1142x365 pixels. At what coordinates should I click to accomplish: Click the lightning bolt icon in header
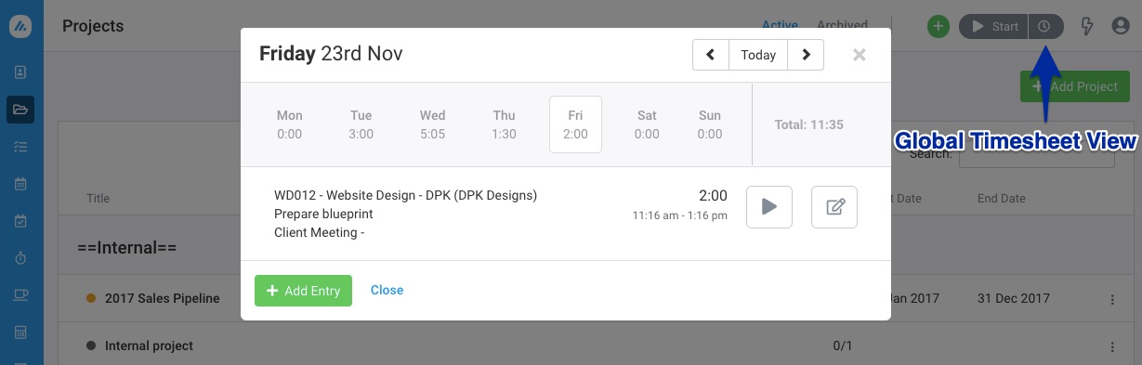click(x=1088, y=27)
